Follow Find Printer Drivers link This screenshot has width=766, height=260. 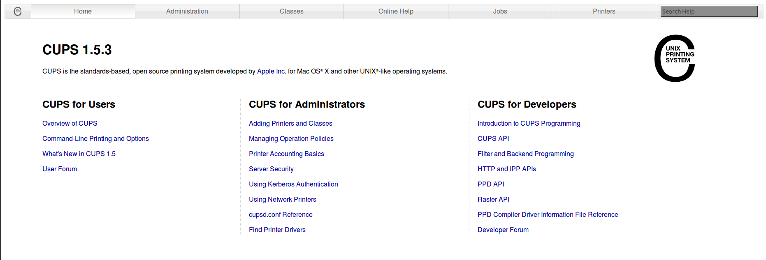pyautogui.click(x=277, y=230)
